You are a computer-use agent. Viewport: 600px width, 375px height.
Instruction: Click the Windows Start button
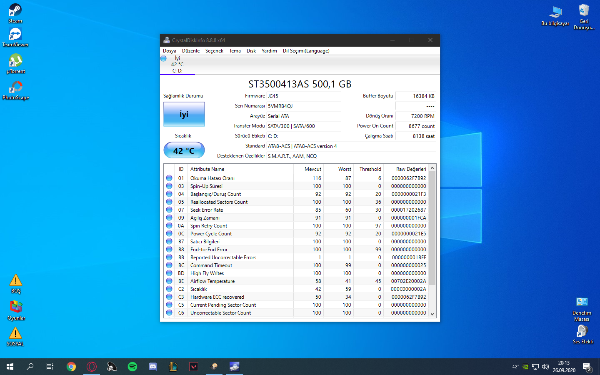tap(10, 367)
